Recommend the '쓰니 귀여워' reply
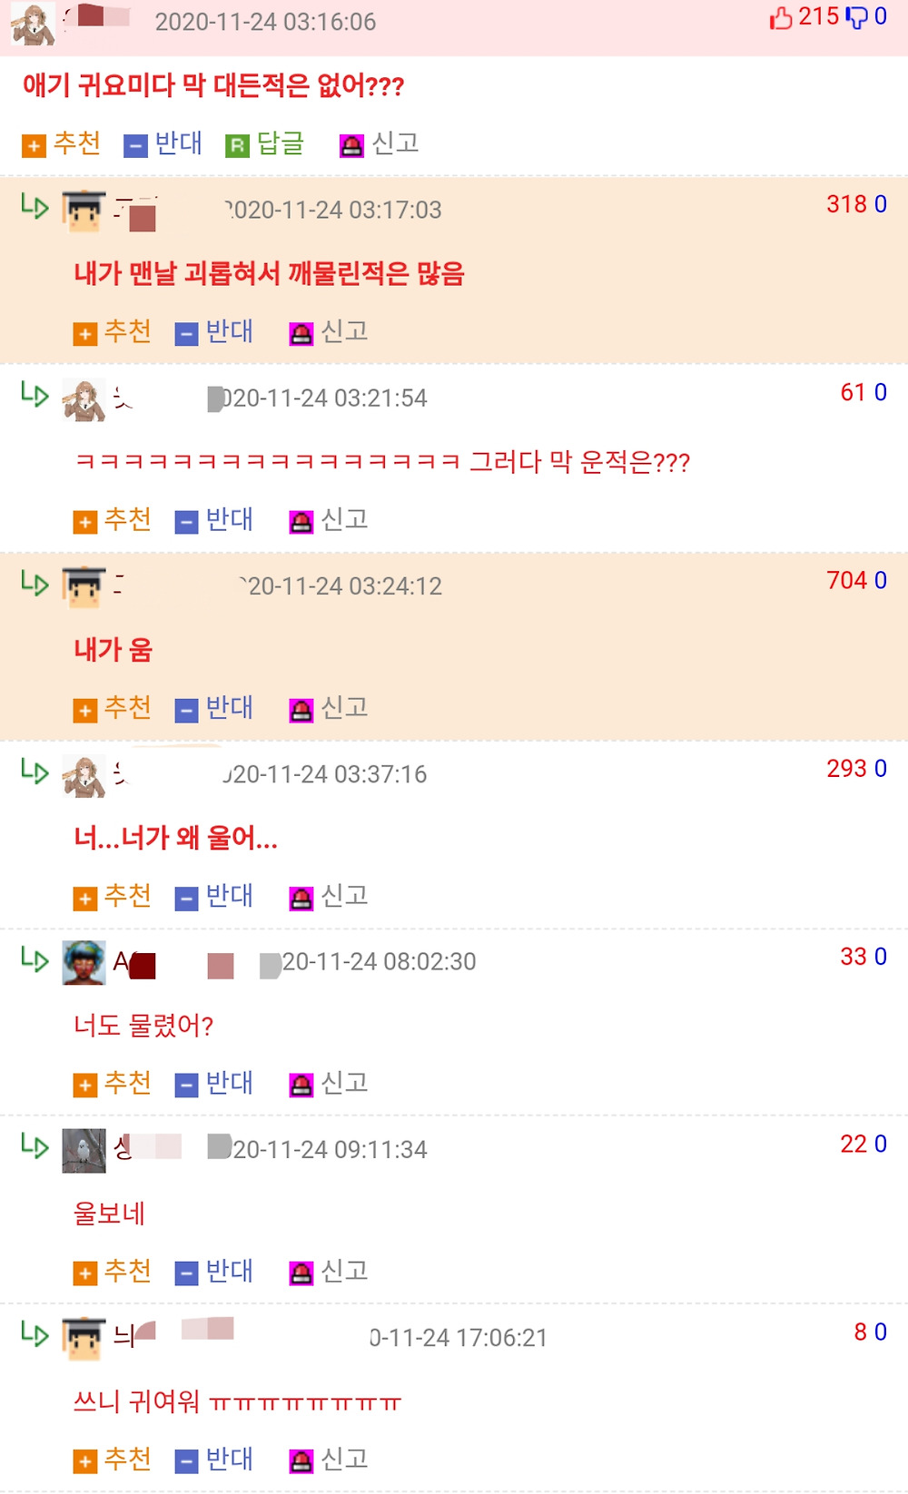Image resolution: width=908 pixels, height=1494 pixels. click(113, 1460)
